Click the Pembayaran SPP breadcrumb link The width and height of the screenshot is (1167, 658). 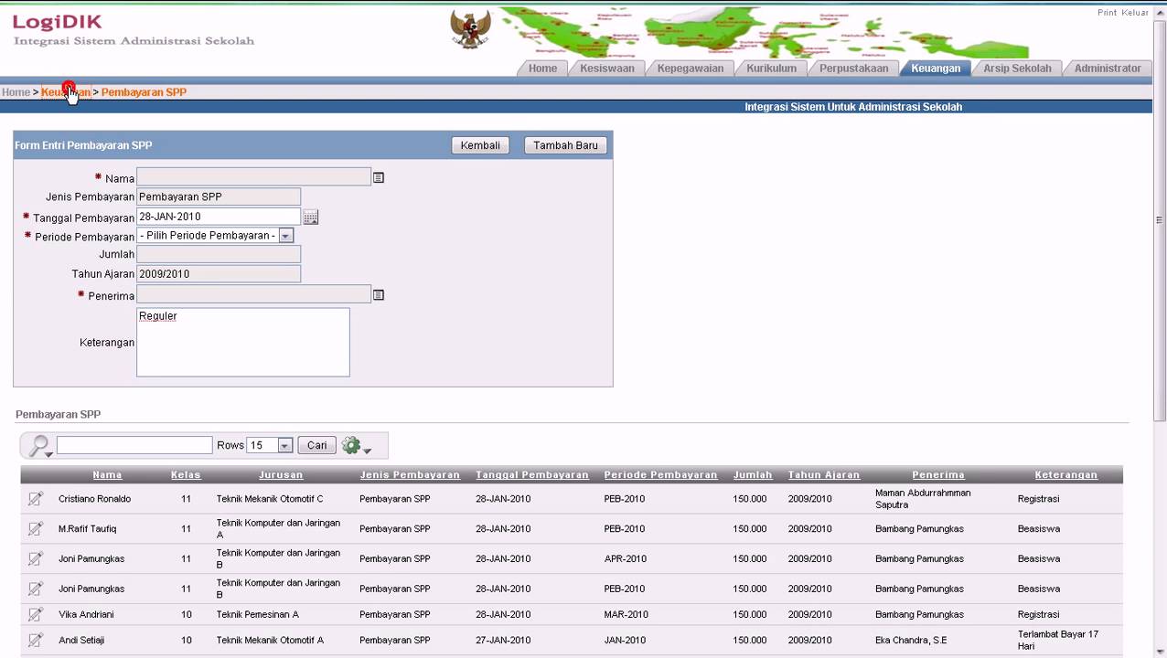(x=144, y=92)
